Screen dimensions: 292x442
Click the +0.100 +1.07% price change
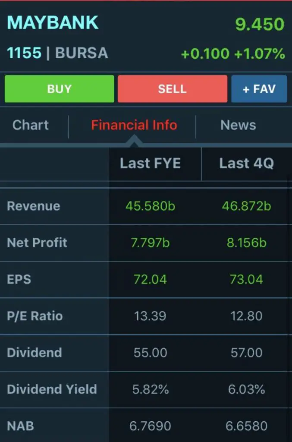click(x=233, y=54)
